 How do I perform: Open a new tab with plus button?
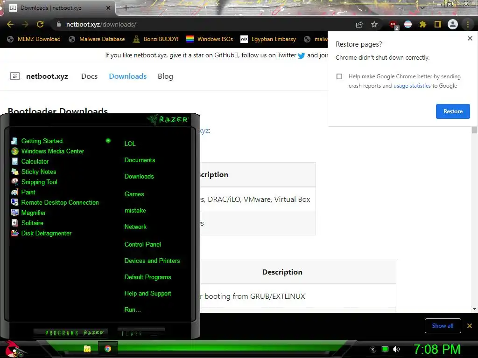point(126,8)
